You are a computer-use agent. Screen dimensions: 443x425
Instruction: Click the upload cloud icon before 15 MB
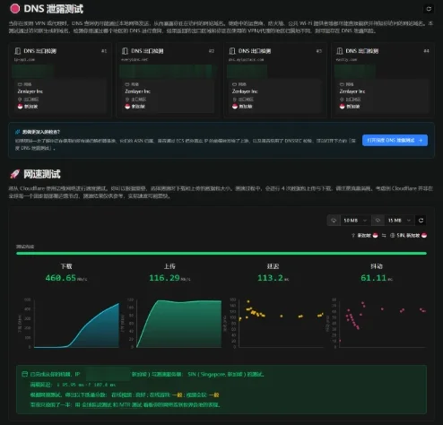378,221
